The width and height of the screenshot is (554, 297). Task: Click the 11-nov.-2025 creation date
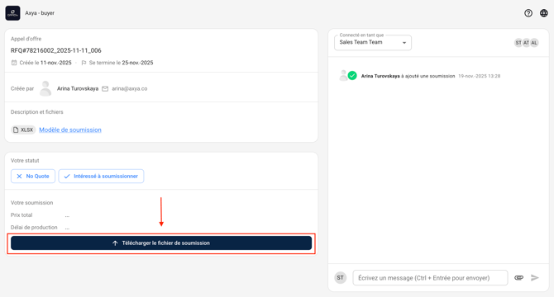56,63
